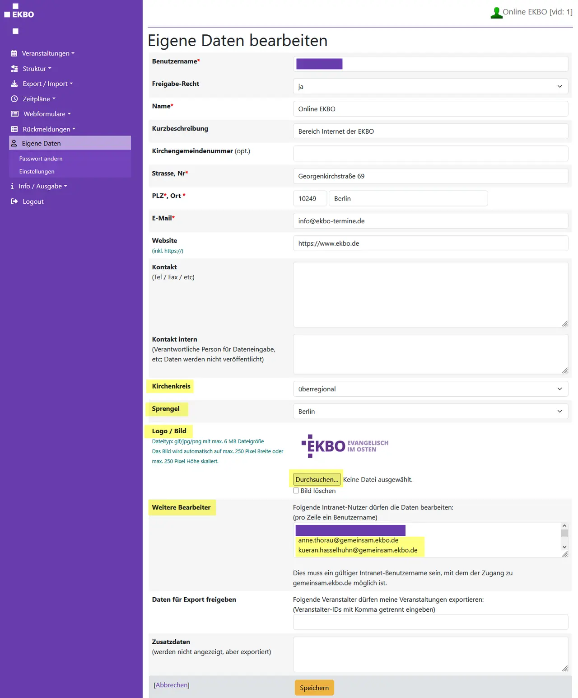Click the calendar icon beside Veranstaltungen
Screen dimensions: 578x698
(14, 53)
